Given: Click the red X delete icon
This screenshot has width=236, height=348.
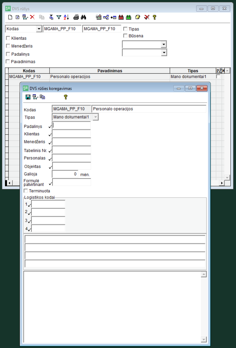Looking at the screenshot, I should pyautogui.click(x=32, y=17).
